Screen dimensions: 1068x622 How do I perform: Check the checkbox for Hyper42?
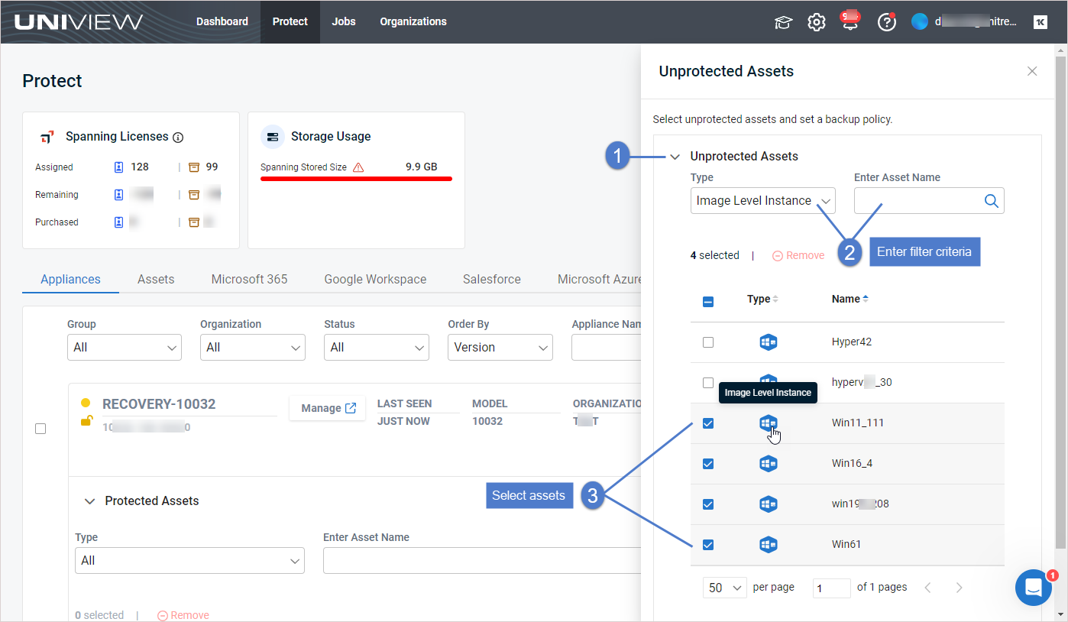[708, 342]
